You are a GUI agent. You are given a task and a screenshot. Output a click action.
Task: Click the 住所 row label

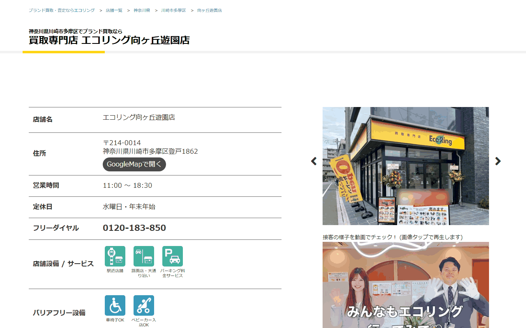click(39, 153)
